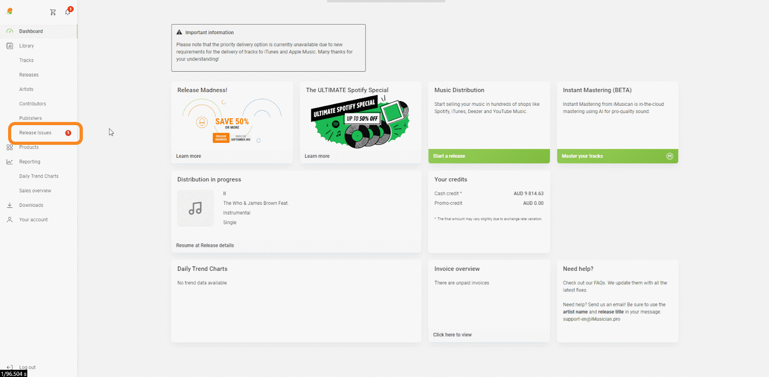Click the Your credits heading
The image size is (769, 377).
coord(450,179)
